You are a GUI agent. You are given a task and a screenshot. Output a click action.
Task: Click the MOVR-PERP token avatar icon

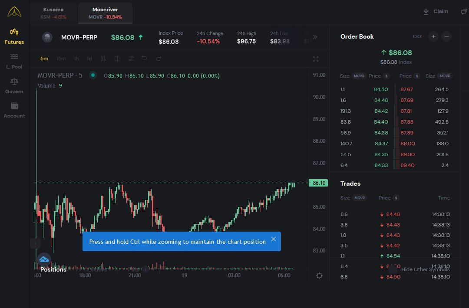pyautogui.click(x=47, y=37)
